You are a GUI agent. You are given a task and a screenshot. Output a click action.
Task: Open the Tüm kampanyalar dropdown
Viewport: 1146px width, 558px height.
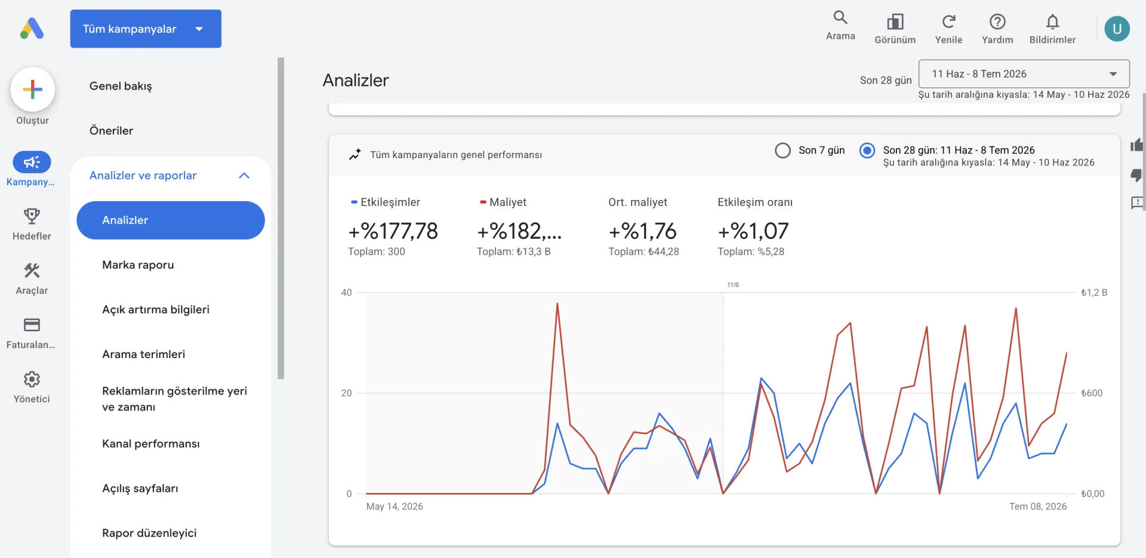click(x=146, y=29)
